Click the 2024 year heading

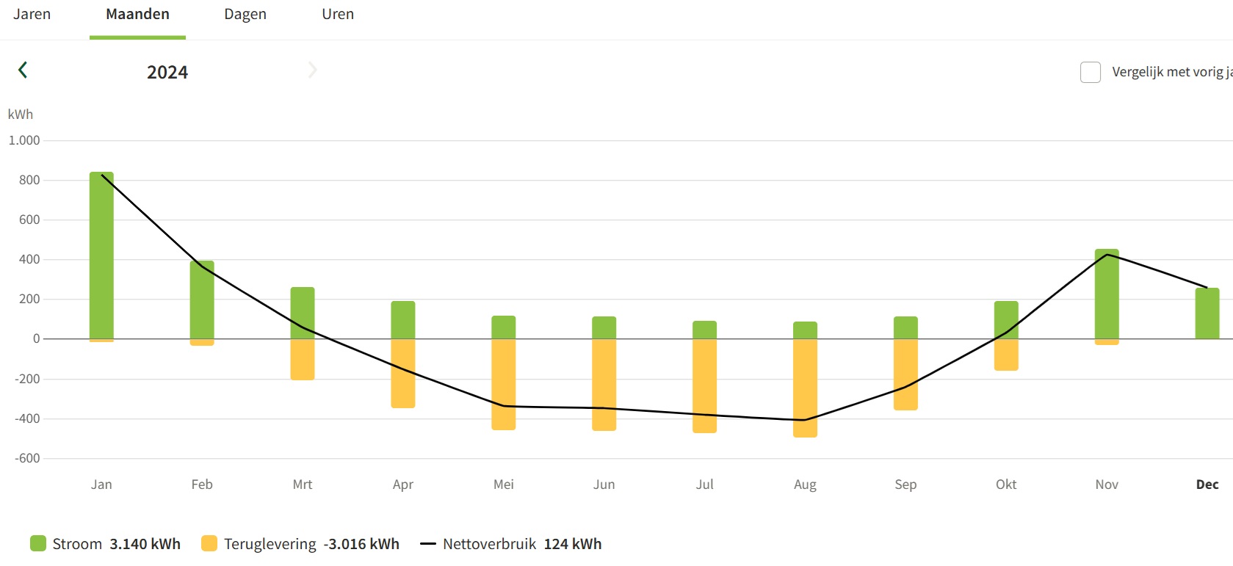pos(167,72)
